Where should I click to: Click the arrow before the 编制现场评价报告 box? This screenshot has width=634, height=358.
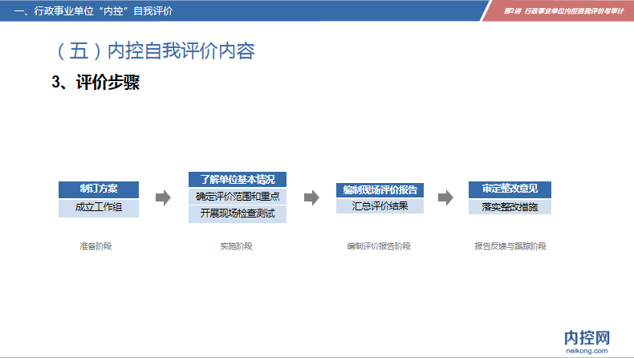[311, 197]
